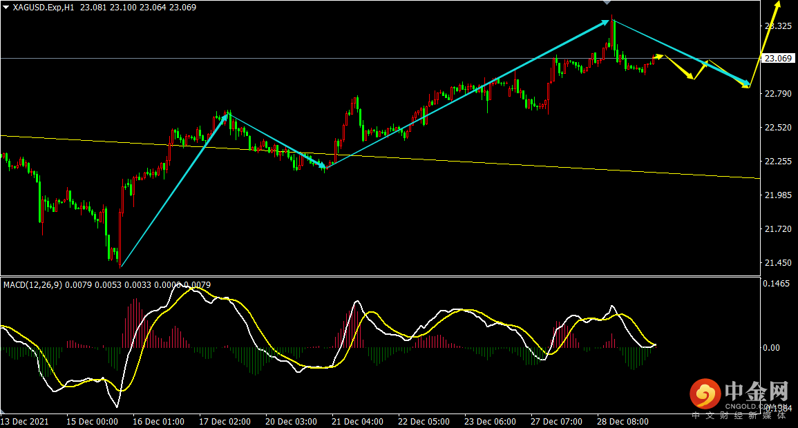The height and width of the screenshot is (428, 798).
Task: Click the 22.790 price scale value
Action: click(778, 93)
